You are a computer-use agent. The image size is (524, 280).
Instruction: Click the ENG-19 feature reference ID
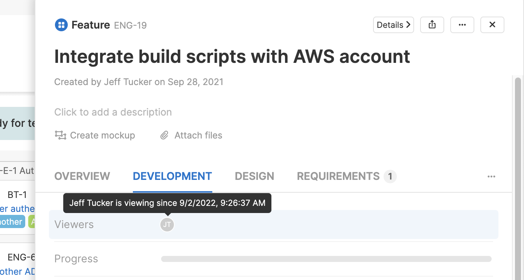coord(130,25)
